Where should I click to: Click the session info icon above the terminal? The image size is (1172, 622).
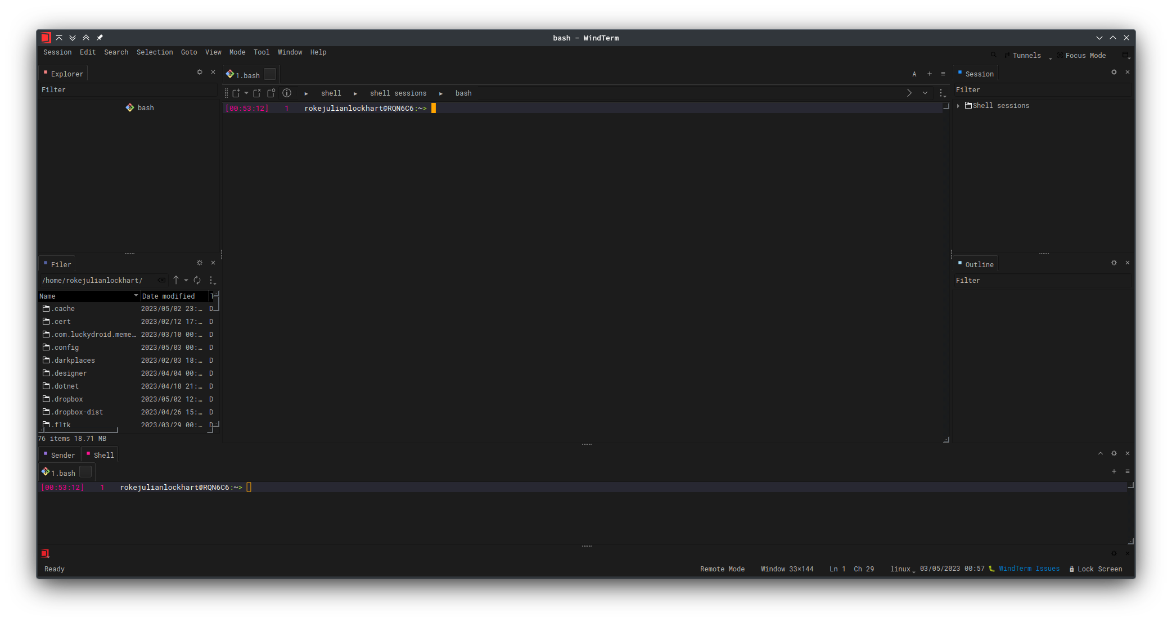287,93
